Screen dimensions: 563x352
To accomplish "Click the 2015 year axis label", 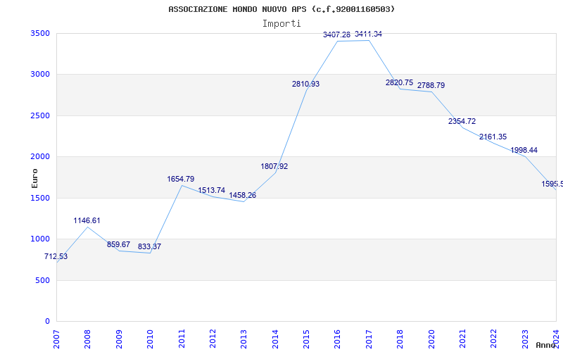I will 306,339.
